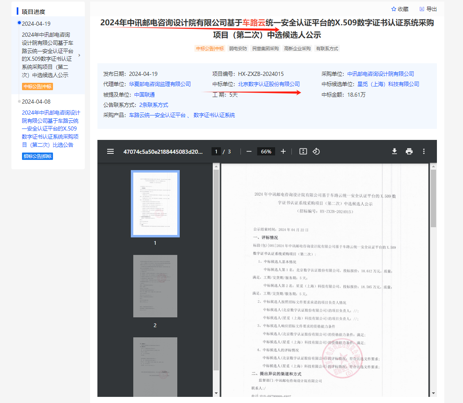Open 中讯邮电咨询设计院有限公司 purchaser link
This screenshot has height=403, width=463.
[x=380, y=74]
